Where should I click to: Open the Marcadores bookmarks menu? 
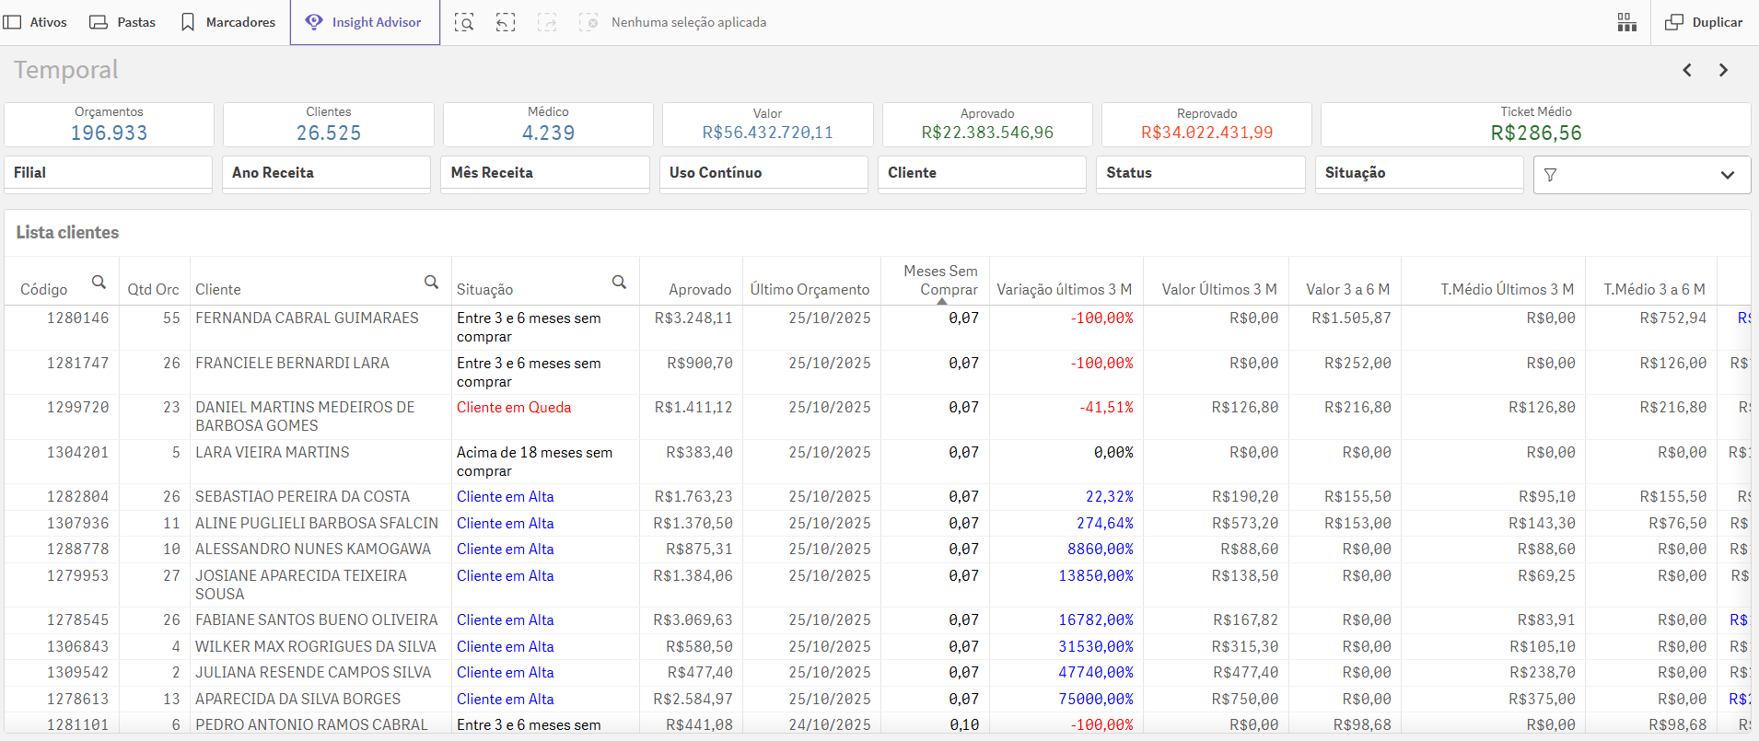(x=228, y=22)
